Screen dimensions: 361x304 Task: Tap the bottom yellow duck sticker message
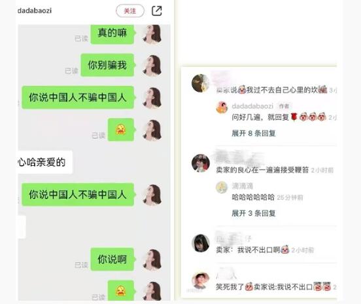[x=121, y=290]
